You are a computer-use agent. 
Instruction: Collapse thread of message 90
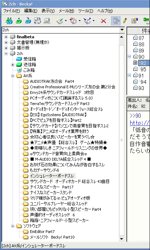tap(129, 56)
